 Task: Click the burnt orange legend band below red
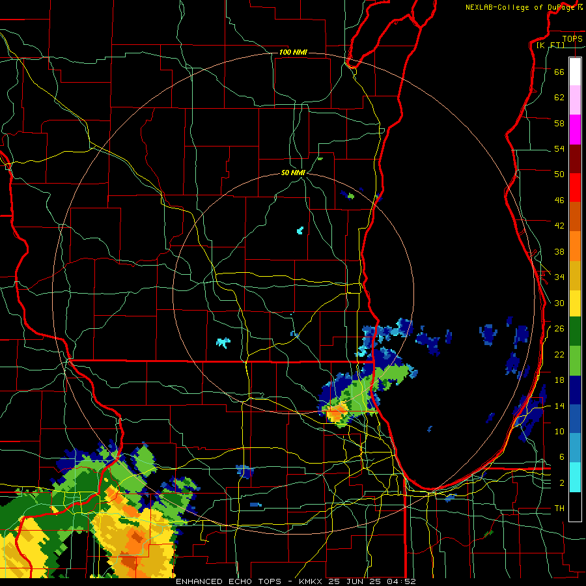tap(575, 216)
